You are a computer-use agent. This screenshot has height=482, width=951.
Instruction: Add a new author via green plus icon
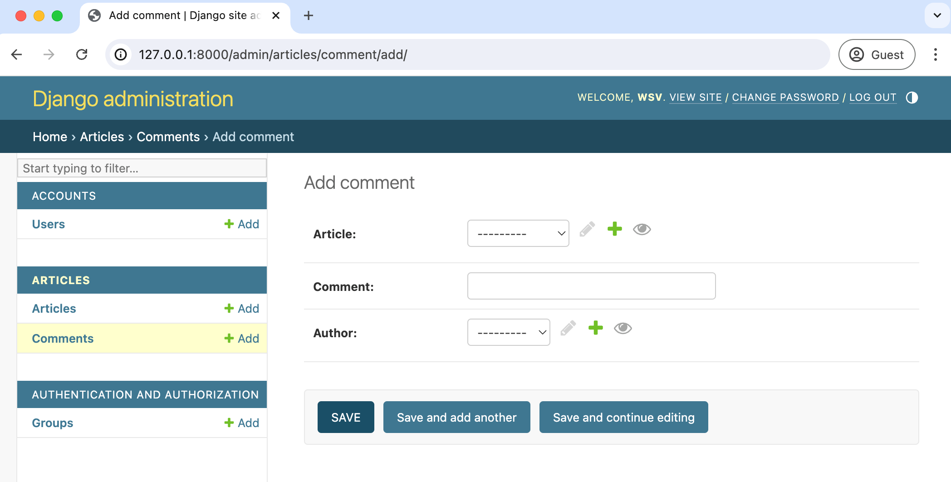coord(596,328)
